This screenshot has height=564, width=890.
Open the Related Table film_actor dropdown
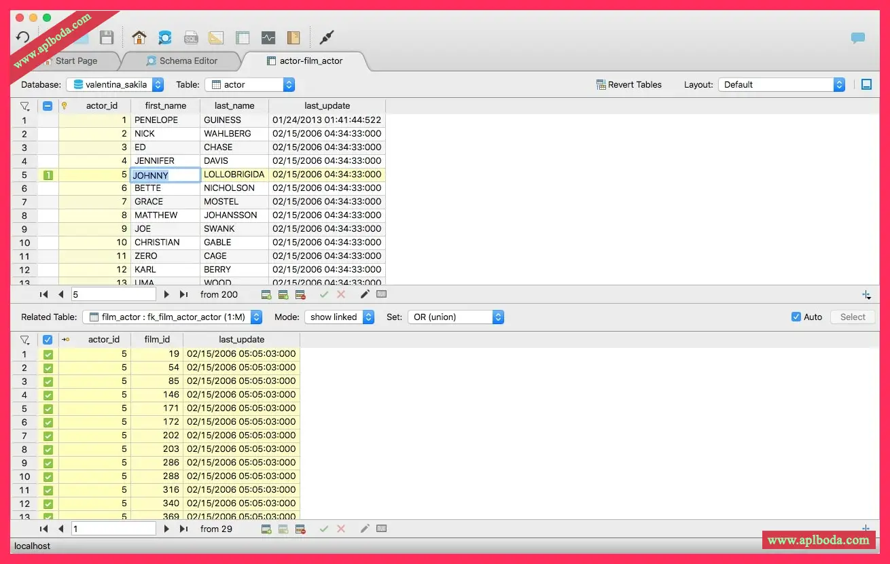pos(172,317)
